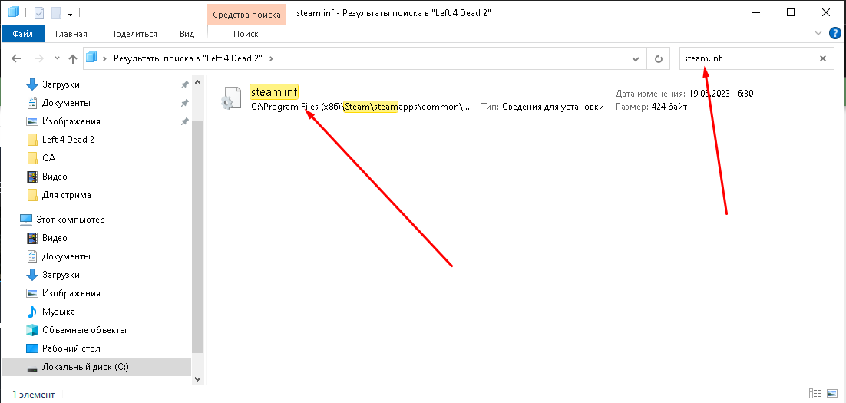Image resolution: width=846 pixels, height=403 pixels.
Task: Click the 19.05.2023 16:30 modified date
Action: 721,94
